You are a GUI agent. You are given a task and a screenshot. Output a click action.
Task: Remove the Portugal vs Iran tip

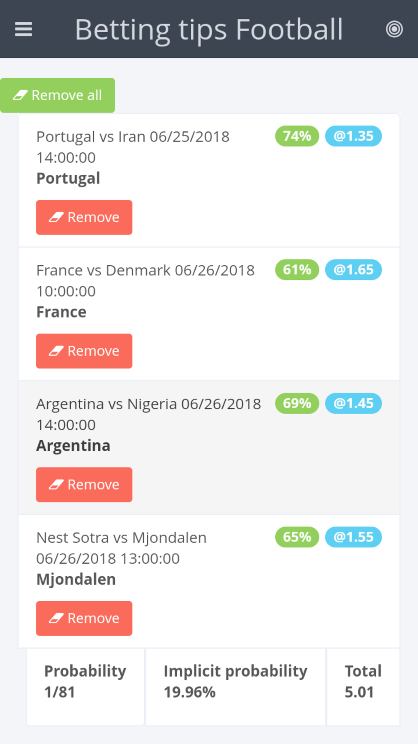click(84, 217)
